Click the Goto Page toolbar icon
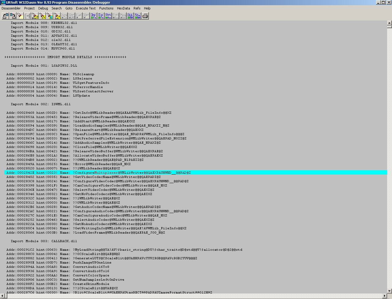 [50, 16]
